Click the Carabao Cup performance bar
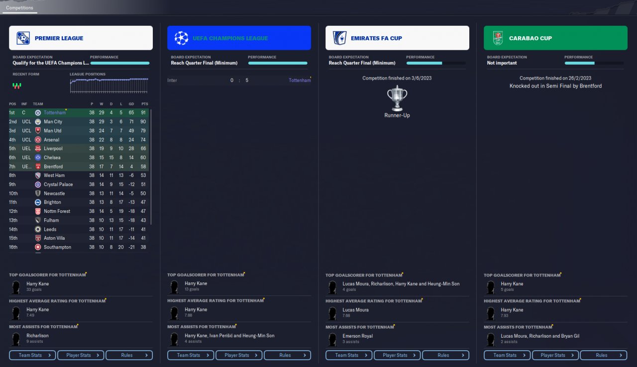This screenshot has height=367, width=637. 594,63
